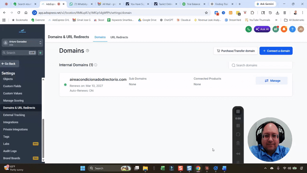Open the orange notifications bell
The image size is (307, 173).
pyautogui.click(x=284, y=29)
